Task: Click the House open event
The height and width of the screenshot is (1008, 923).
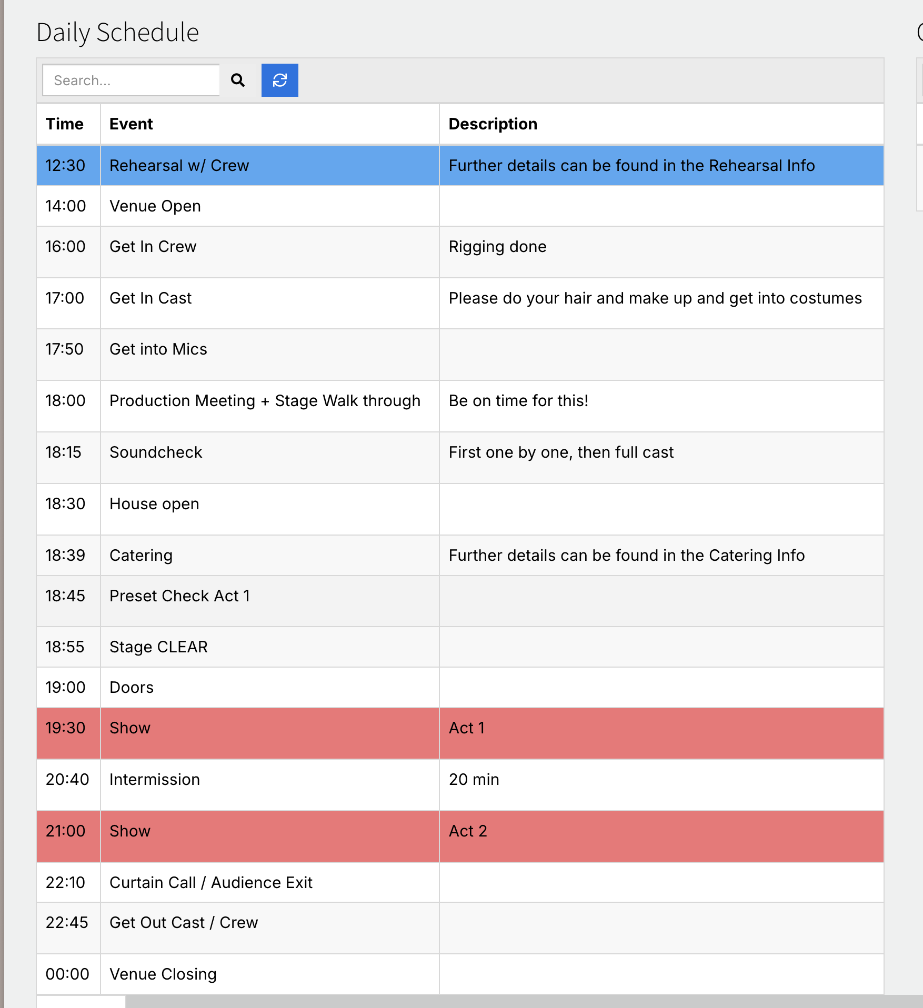Action: coord(154,503)
